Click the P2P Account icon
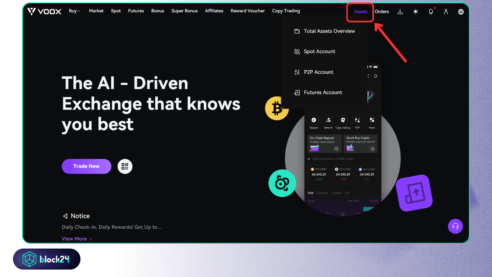The height and width of the screenshot is (277, 492). click(297, 72)
